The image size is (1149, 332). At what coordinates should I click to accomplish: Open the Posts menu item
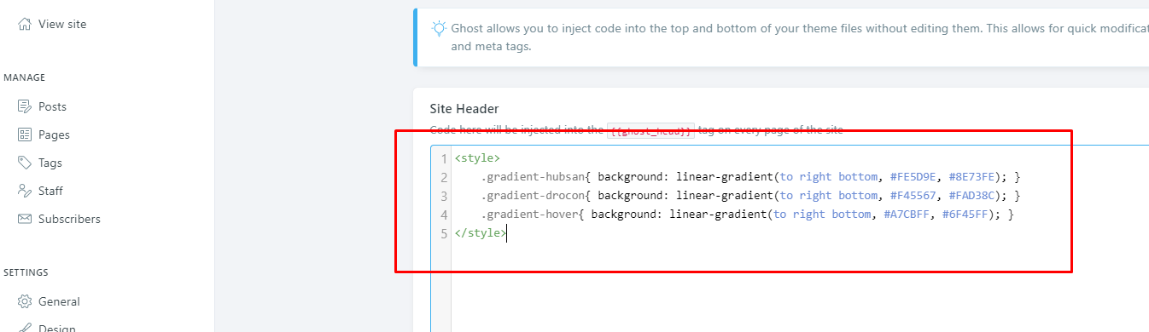[52, 106]
